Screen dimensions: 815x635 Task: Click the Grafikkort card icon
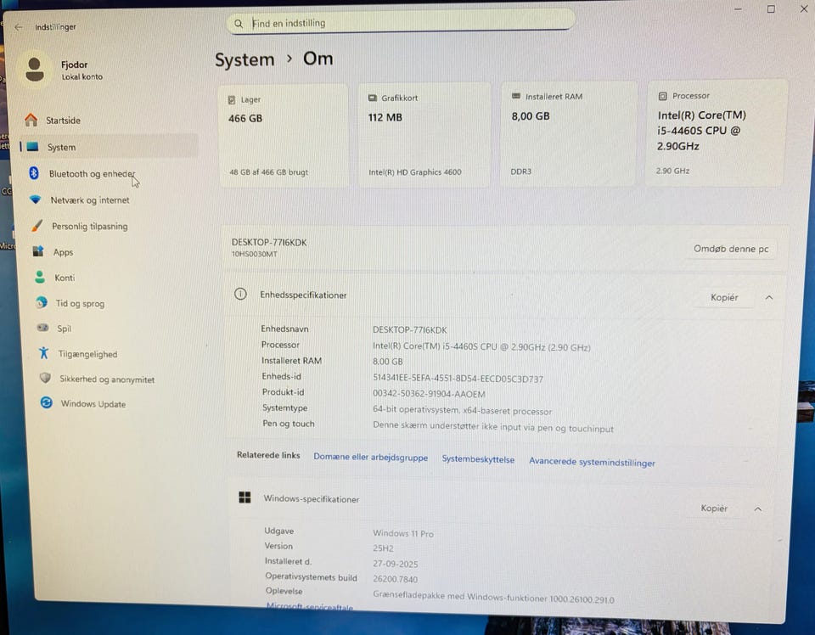tap(372, 98)
